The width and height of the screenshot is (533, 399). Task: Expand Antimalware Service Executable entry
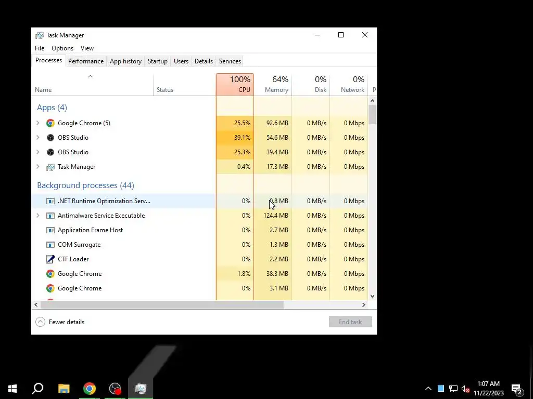37,216
